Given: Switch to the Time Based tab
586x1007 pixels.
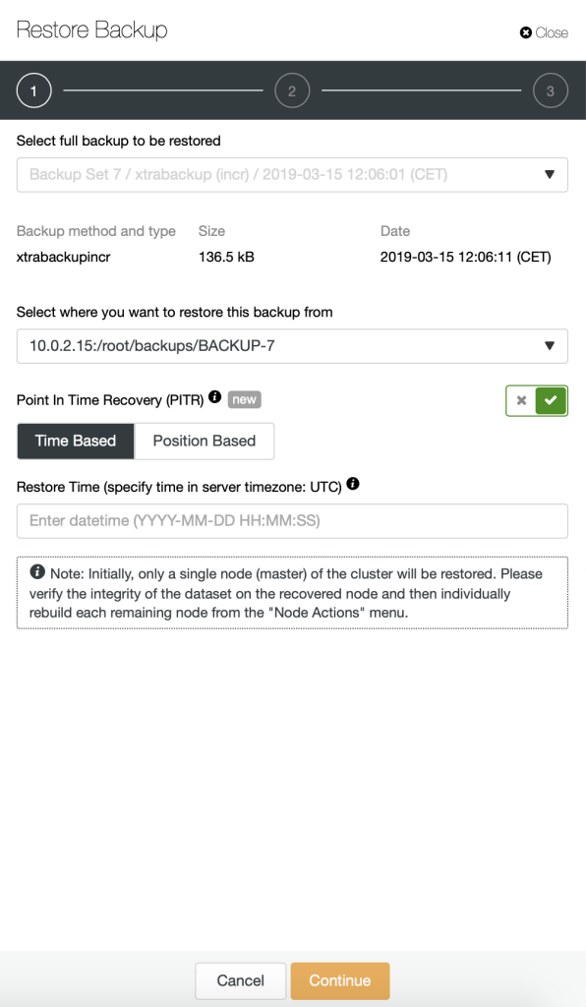Looking at the screenshot, I should [x=76, y=442].
